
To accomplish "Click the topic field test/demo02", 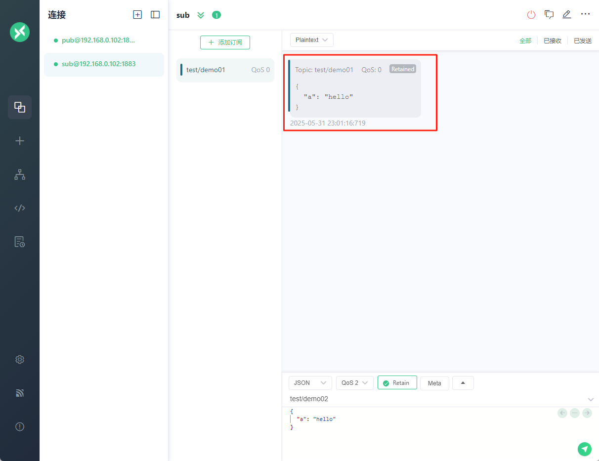I will [435, 399].
